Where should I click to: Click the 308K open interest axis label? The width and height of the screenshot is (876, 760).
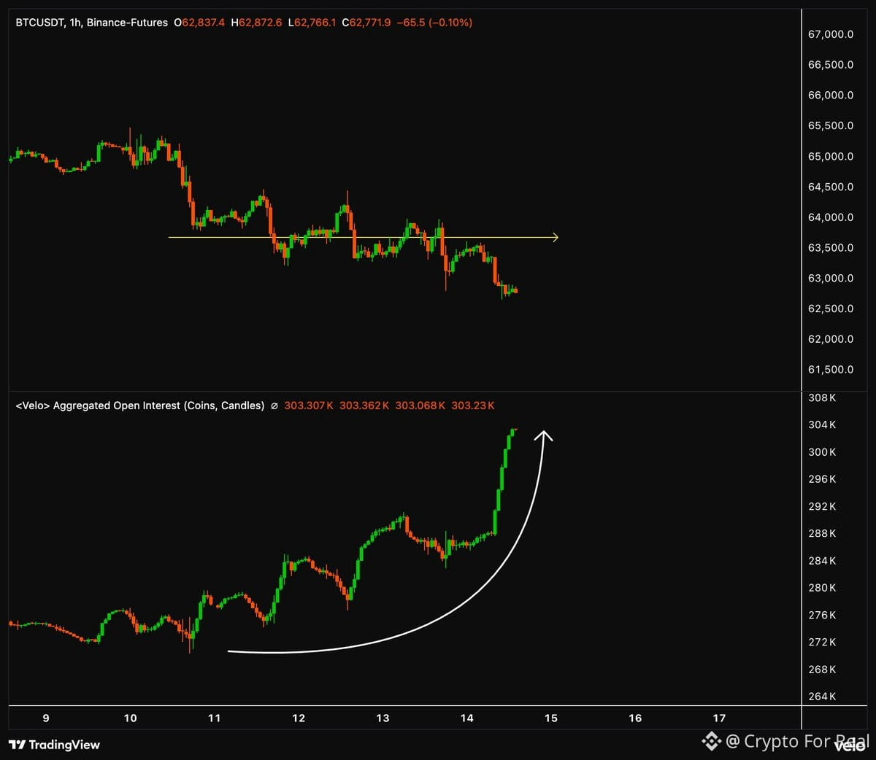(x=822, y=398)
